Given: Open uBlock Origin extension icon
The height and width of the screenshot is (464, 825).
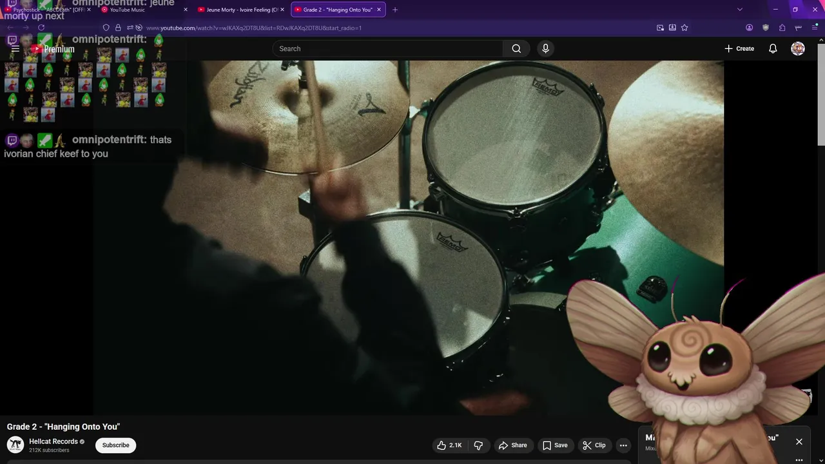Looking at the screenshot, I should coord(766,28).
